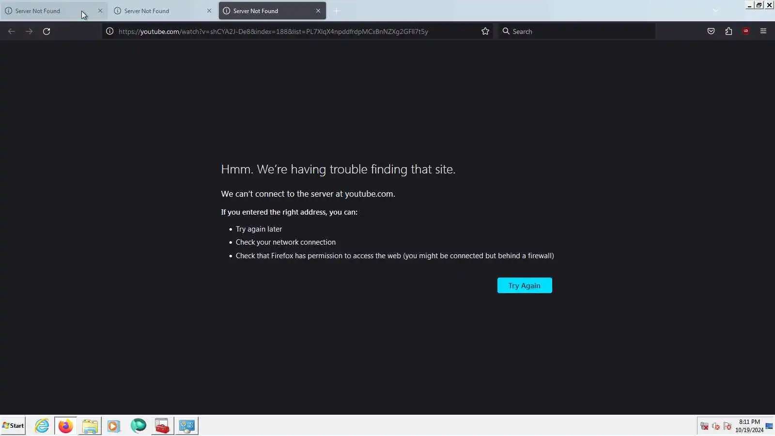Open the Windows Start menu
This screenshot has width=775, height=436.
click(x=13, y=426)
